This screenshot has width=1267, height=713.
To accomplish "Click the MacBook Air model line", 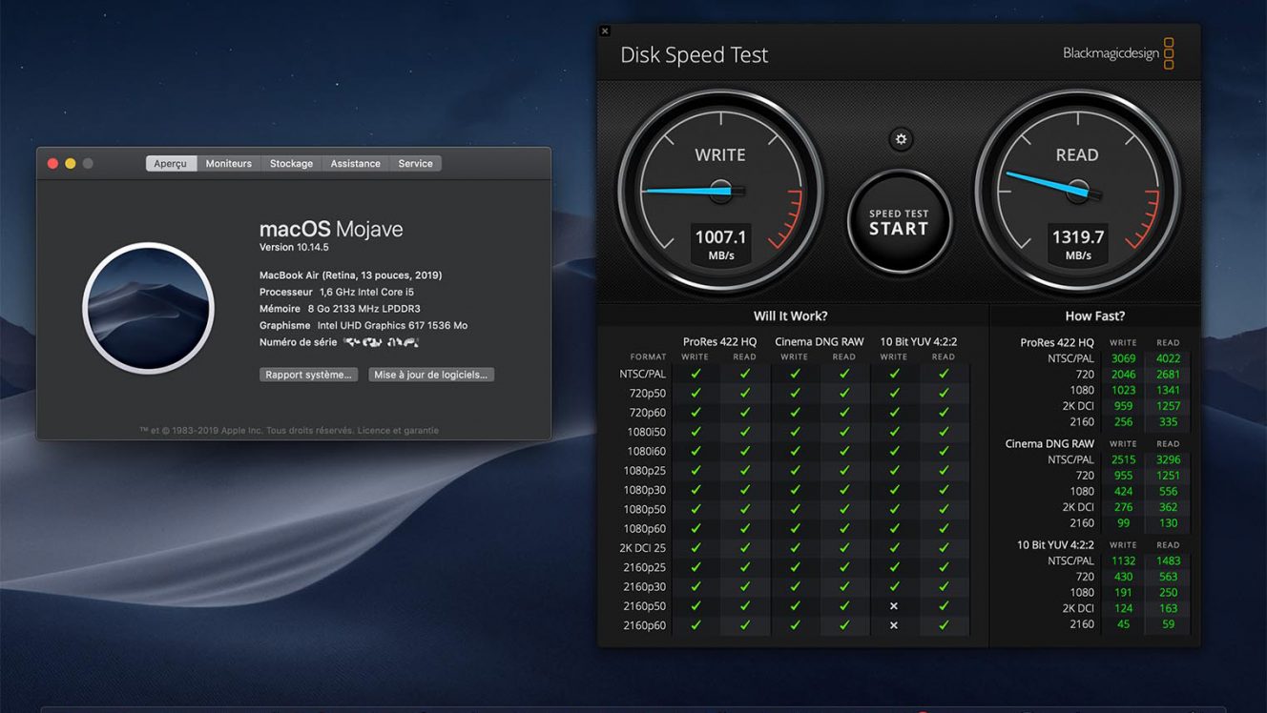I will [350, 275].
